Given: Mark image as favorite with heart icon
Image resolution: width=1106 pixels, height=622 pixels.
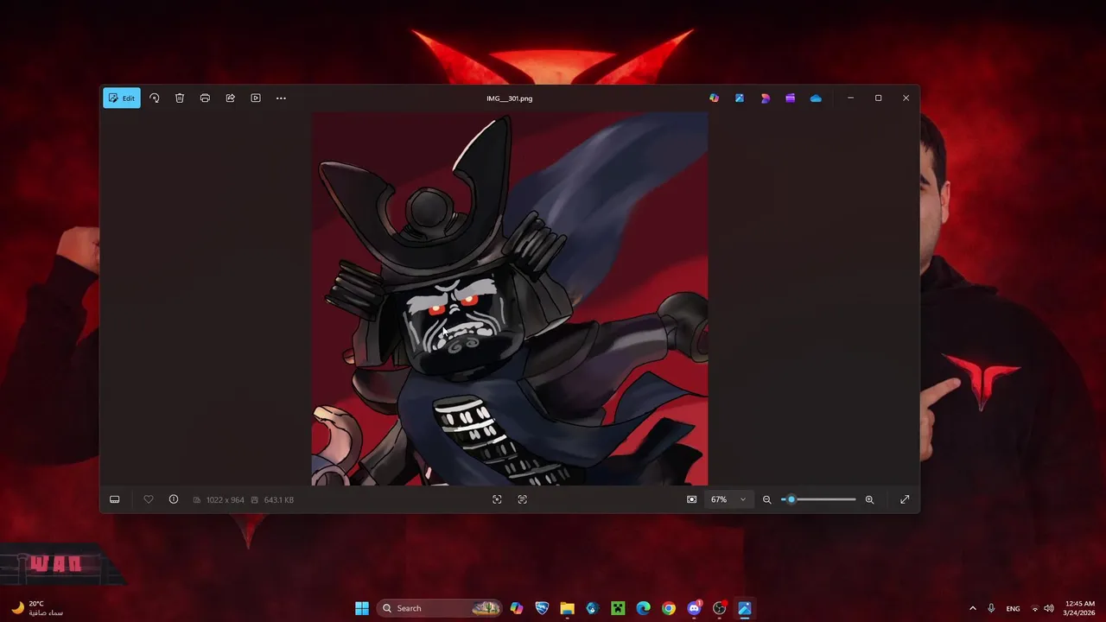Looking at the screenshot, I should tap(149, 499).
